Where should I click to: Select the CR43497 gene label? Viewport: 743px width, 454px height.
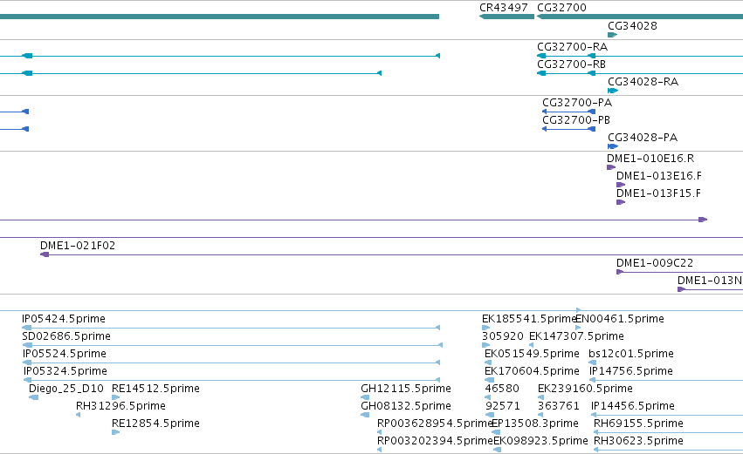pos(503,8)
